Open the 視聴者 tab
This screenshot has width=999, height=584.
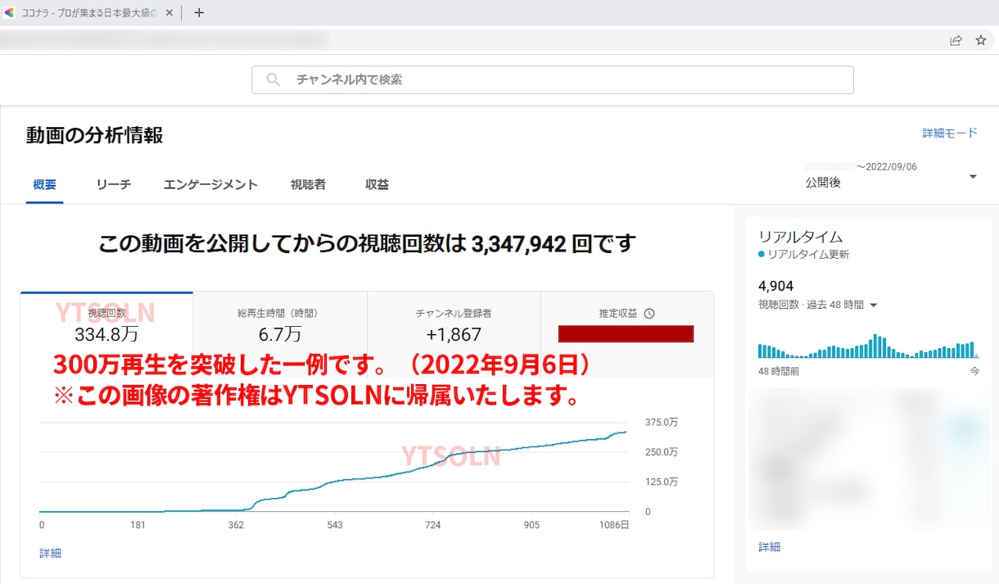tap(308, 184)
